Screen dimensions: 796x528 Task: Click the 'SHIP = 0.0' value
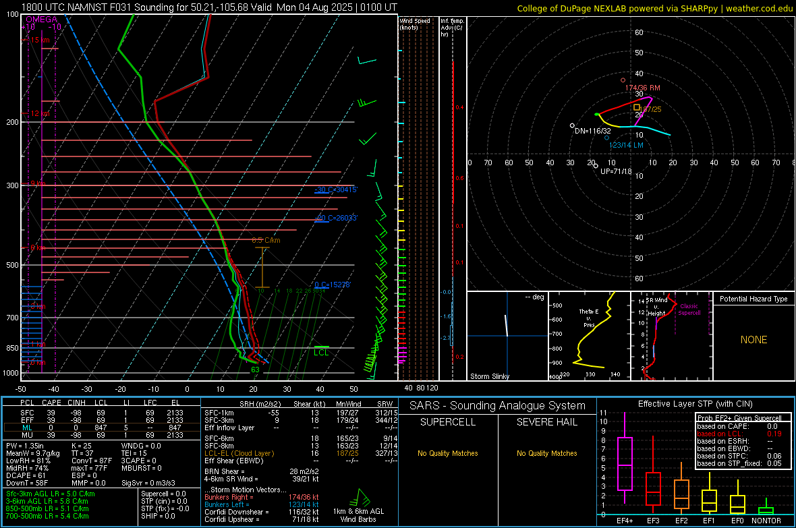pyautogui.click(x=158, y=516)
